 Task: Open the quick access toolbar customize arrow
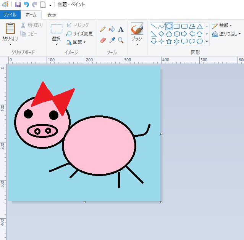point(50,5)
